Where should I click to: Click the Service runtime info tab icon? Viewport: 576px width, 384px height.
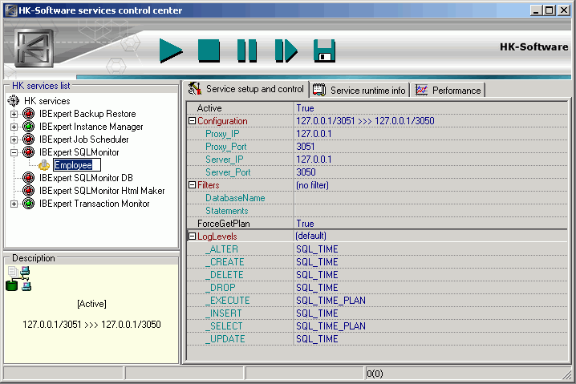(x=318, y=90)
